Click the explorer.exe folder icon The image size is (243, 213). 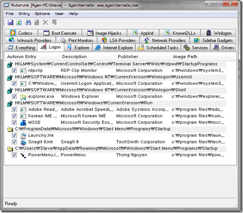[23, 97]
